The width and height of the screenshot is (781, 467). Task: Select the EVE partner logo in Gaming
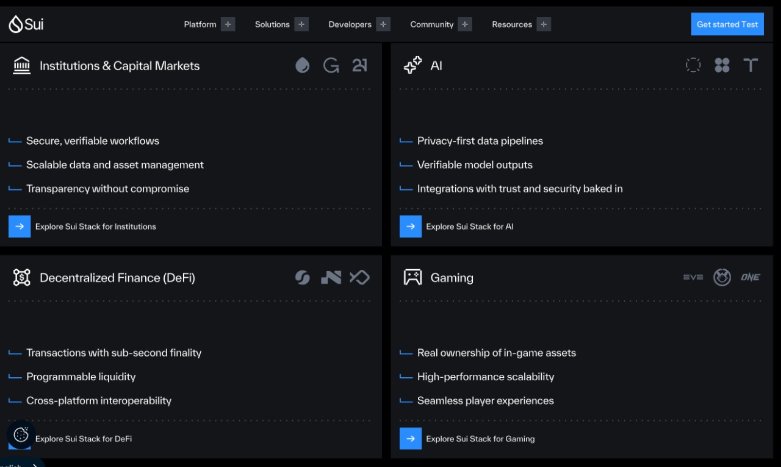pyautogui.click(x=693, y=277)
